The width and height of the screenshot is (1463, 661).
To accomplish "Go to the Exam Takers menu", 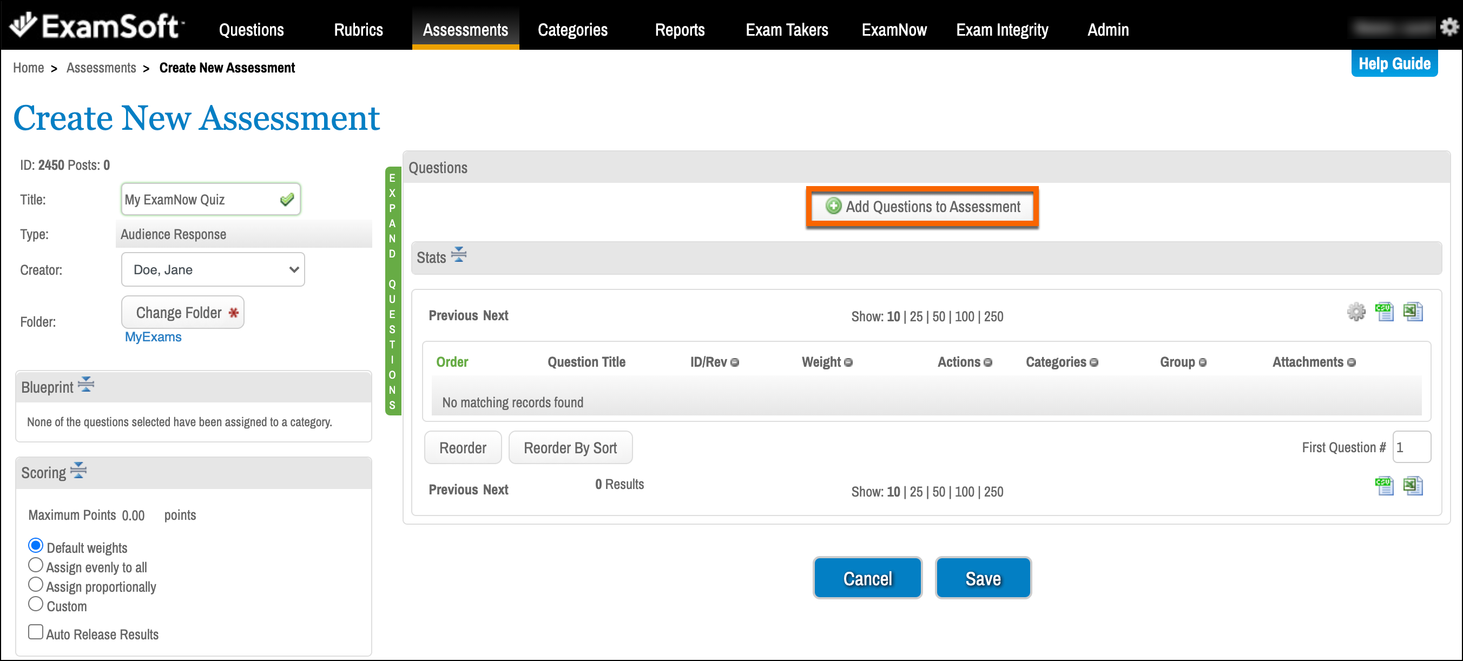I will tap(787, 30).
